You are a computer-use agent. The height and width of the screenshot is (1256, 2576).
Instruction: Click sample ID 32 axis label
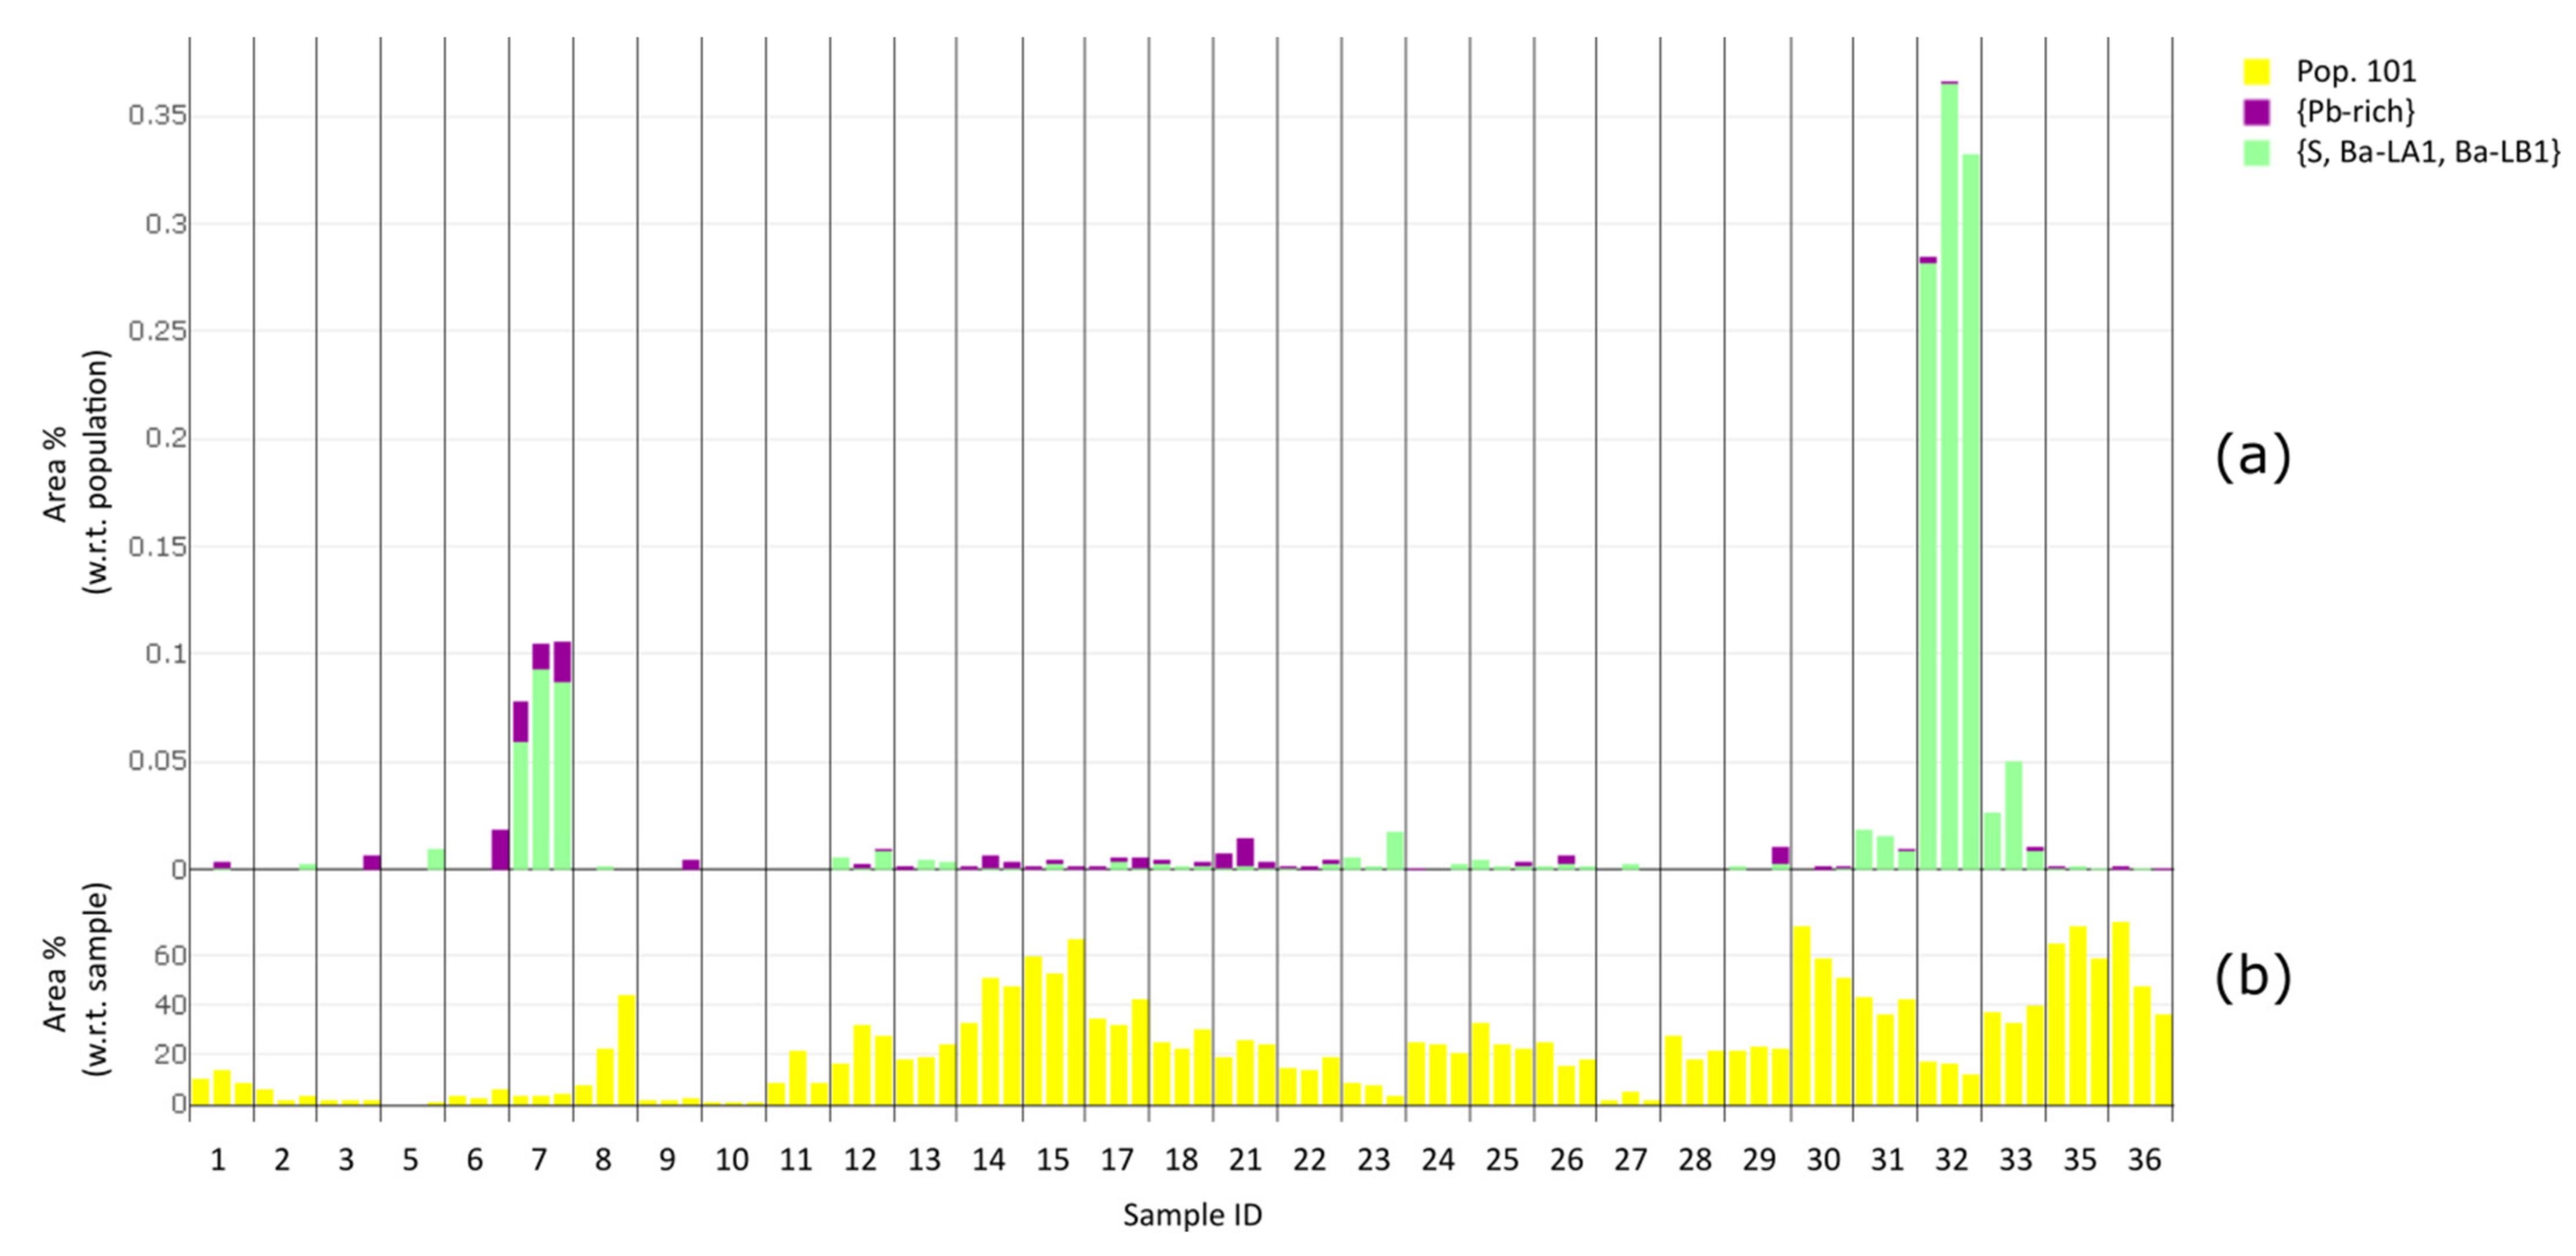[x=1951, y=1160]
